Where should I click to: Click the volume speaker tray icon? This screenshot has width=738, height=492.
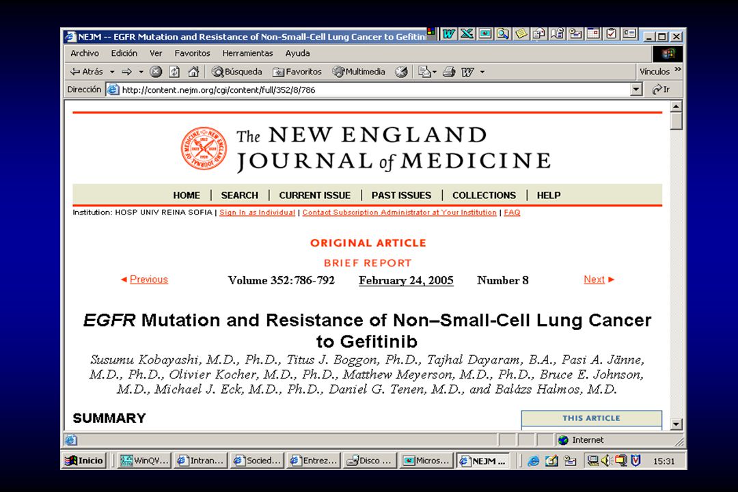tap(605, 461)
